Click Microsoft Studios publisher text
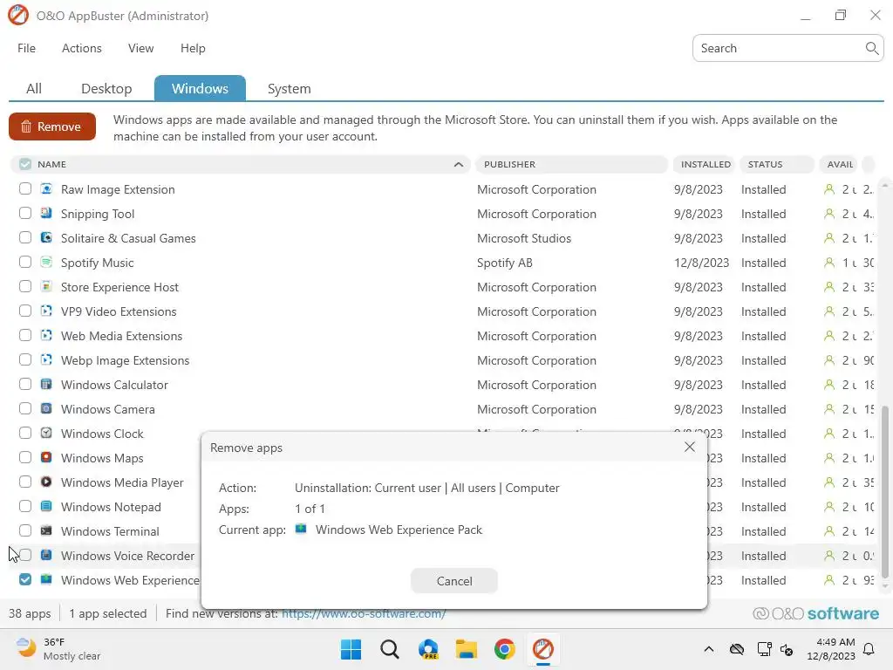This screenshot has height=670, width=893. pos(524,238)
